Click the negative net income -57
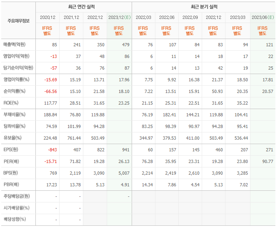 click(54, 68)
